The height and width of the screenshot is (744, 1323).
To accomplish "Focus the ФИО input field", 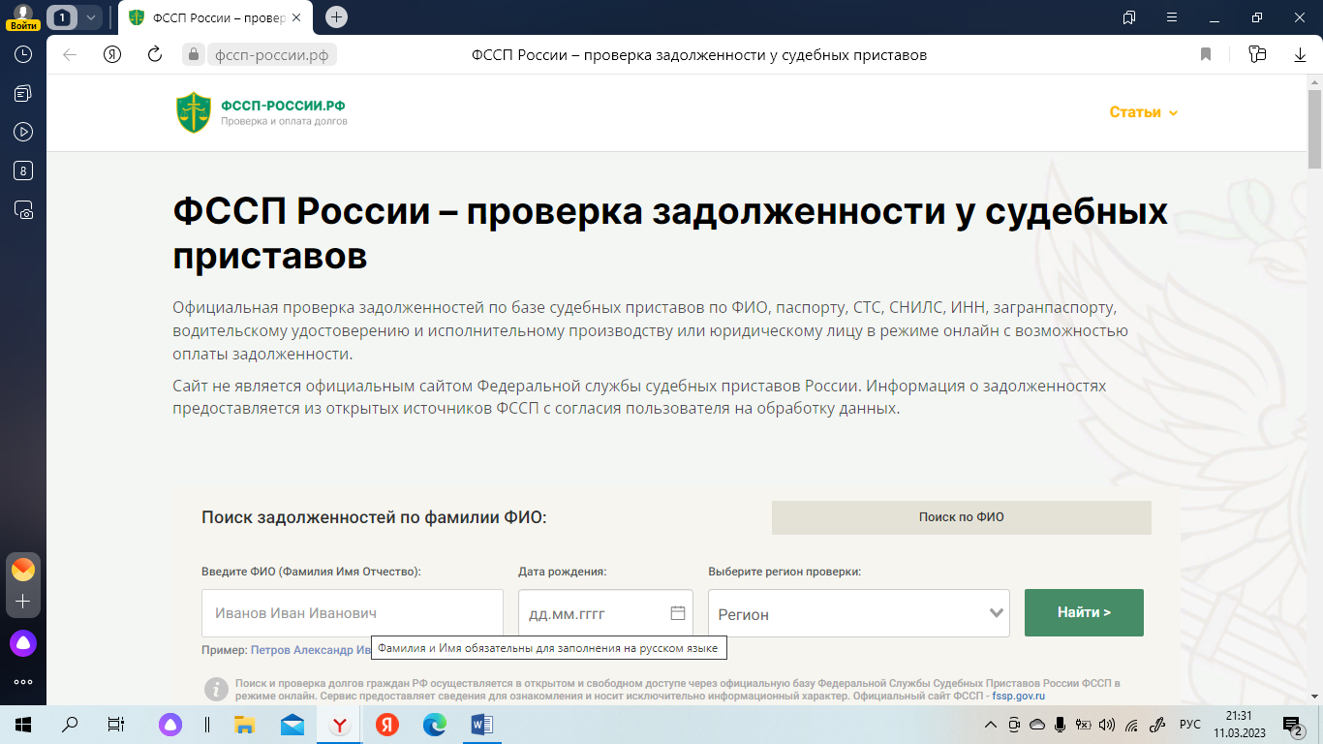I will pyautogui.click(x=353, y=613).
